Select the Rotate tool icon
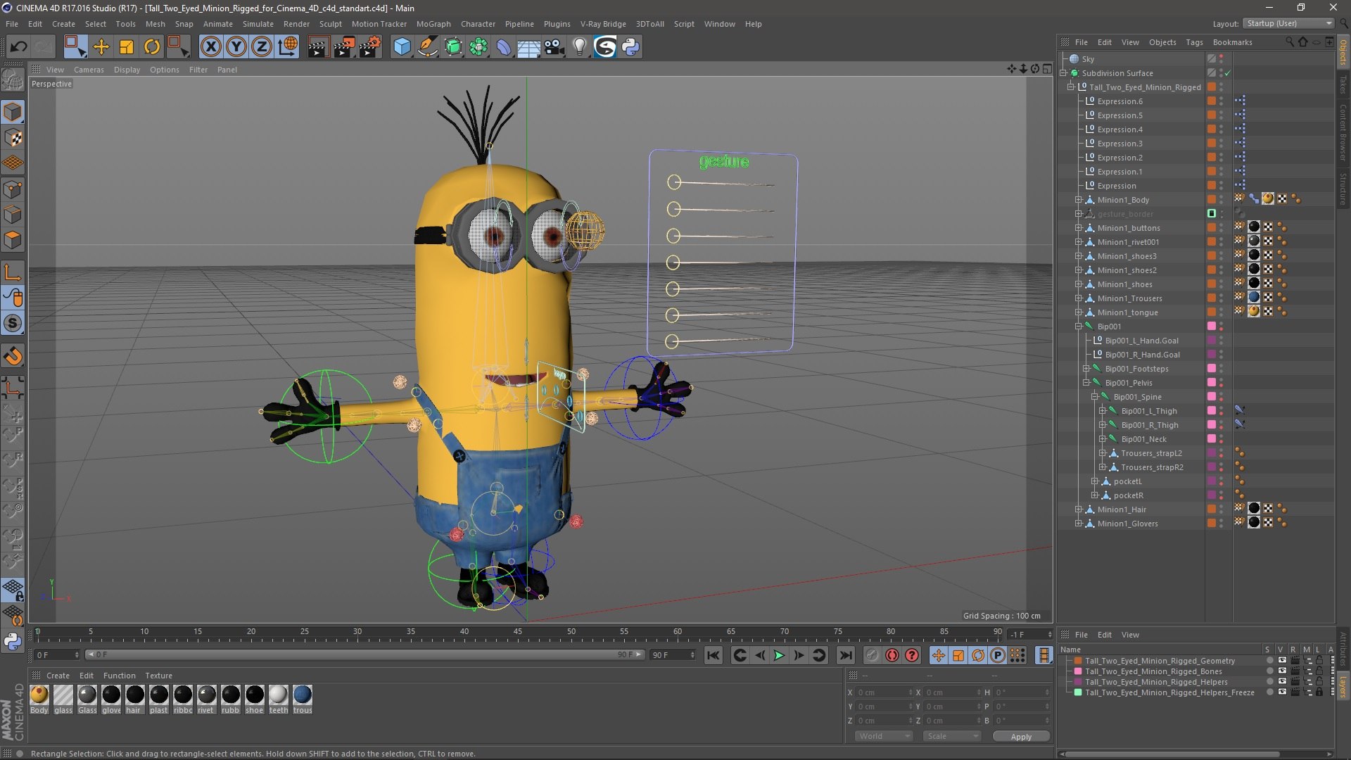 pyautogui.click(x=152, y=47)
